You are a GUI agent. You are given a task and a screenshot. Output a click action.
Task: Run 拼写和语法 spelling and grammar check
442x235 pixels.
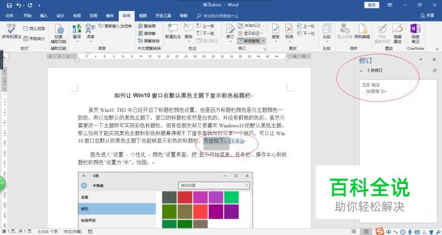(11, 32)
